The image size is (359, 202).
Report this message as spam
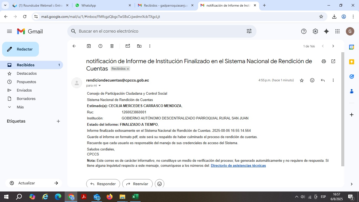click(x=100, y=46)
